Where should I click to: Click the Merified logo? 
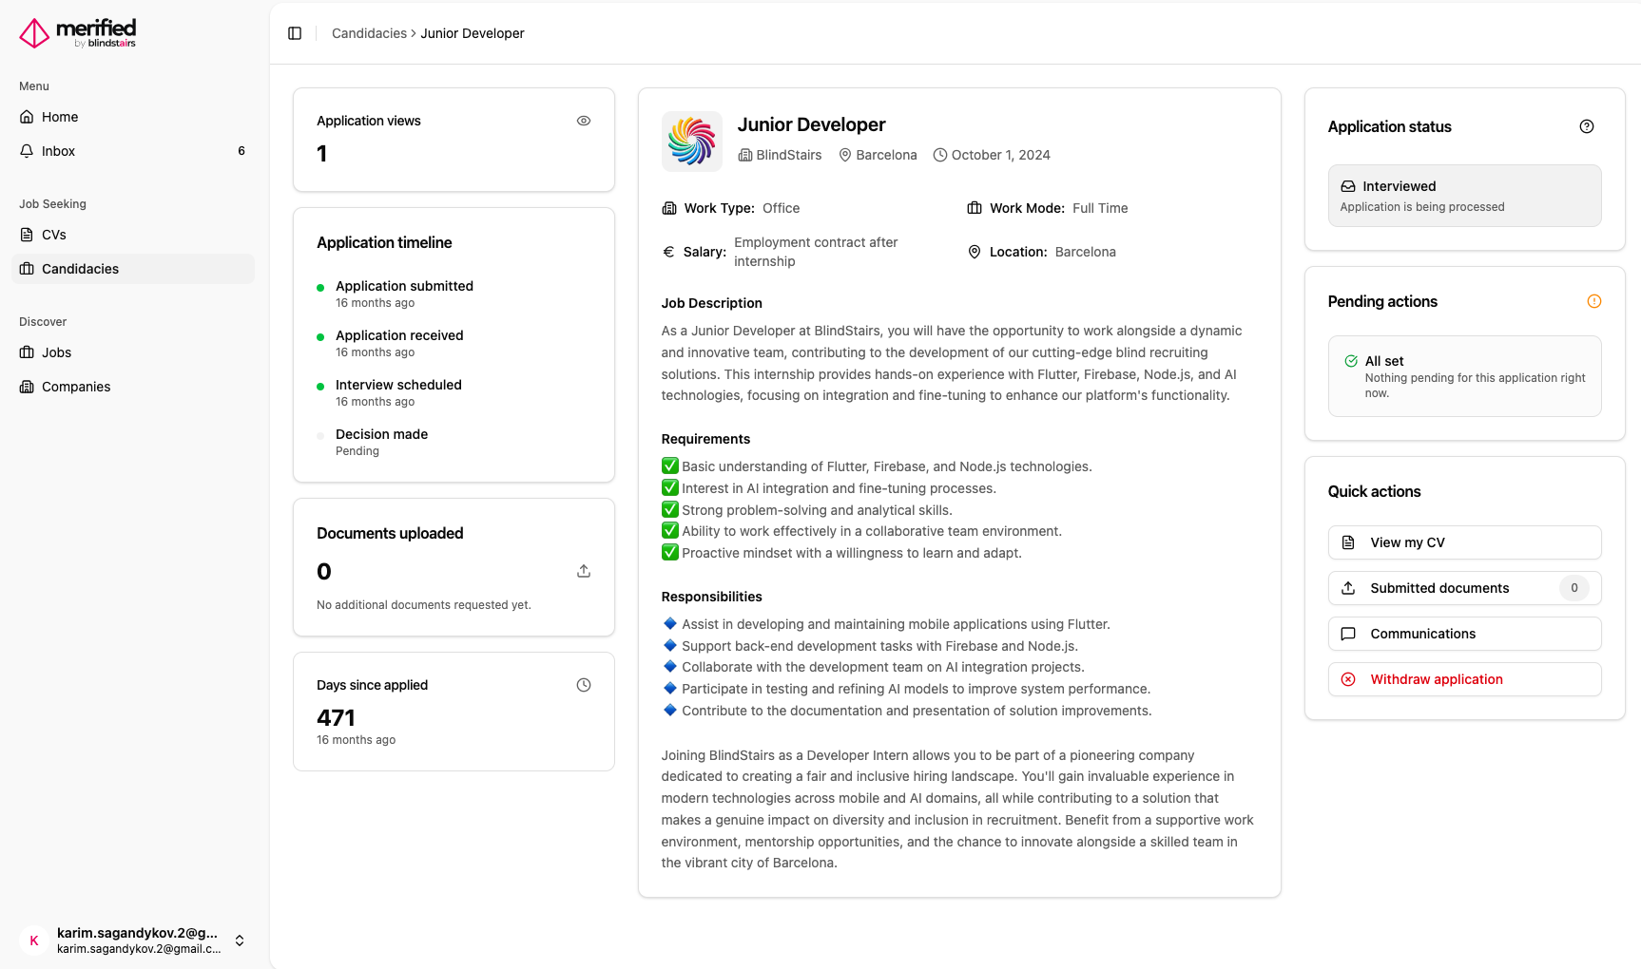pyautogui.click(x=78, y=33)
